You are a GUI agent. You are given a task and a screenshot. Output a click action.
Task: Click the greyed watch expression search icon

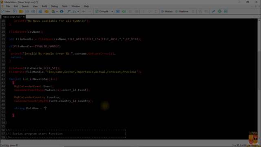pos(206,11)
